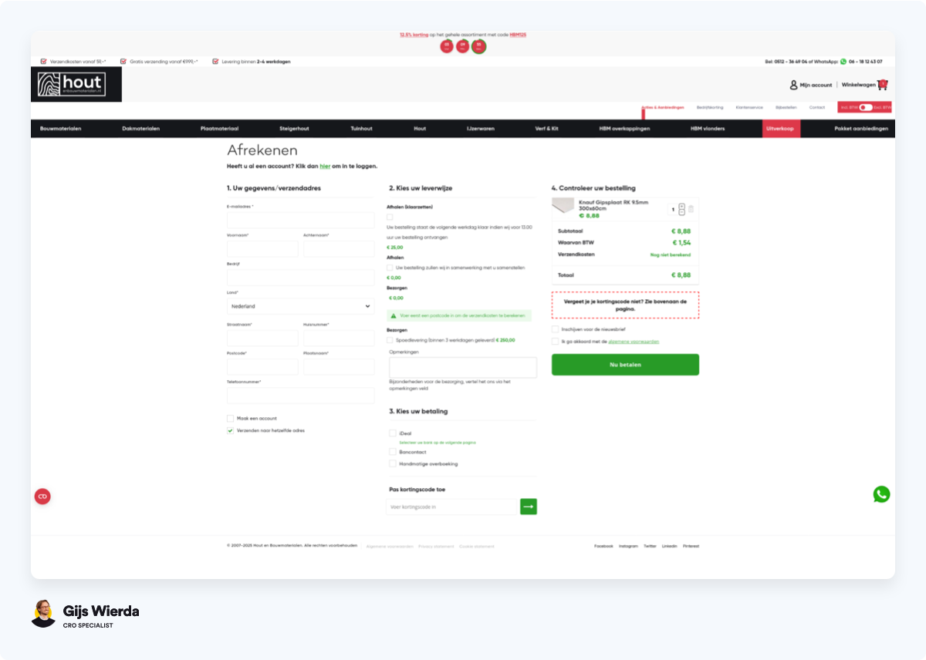Decrease the Knauf Gipsplaat quantity with minus
The image size is (926, 660).
pos(681,212)
